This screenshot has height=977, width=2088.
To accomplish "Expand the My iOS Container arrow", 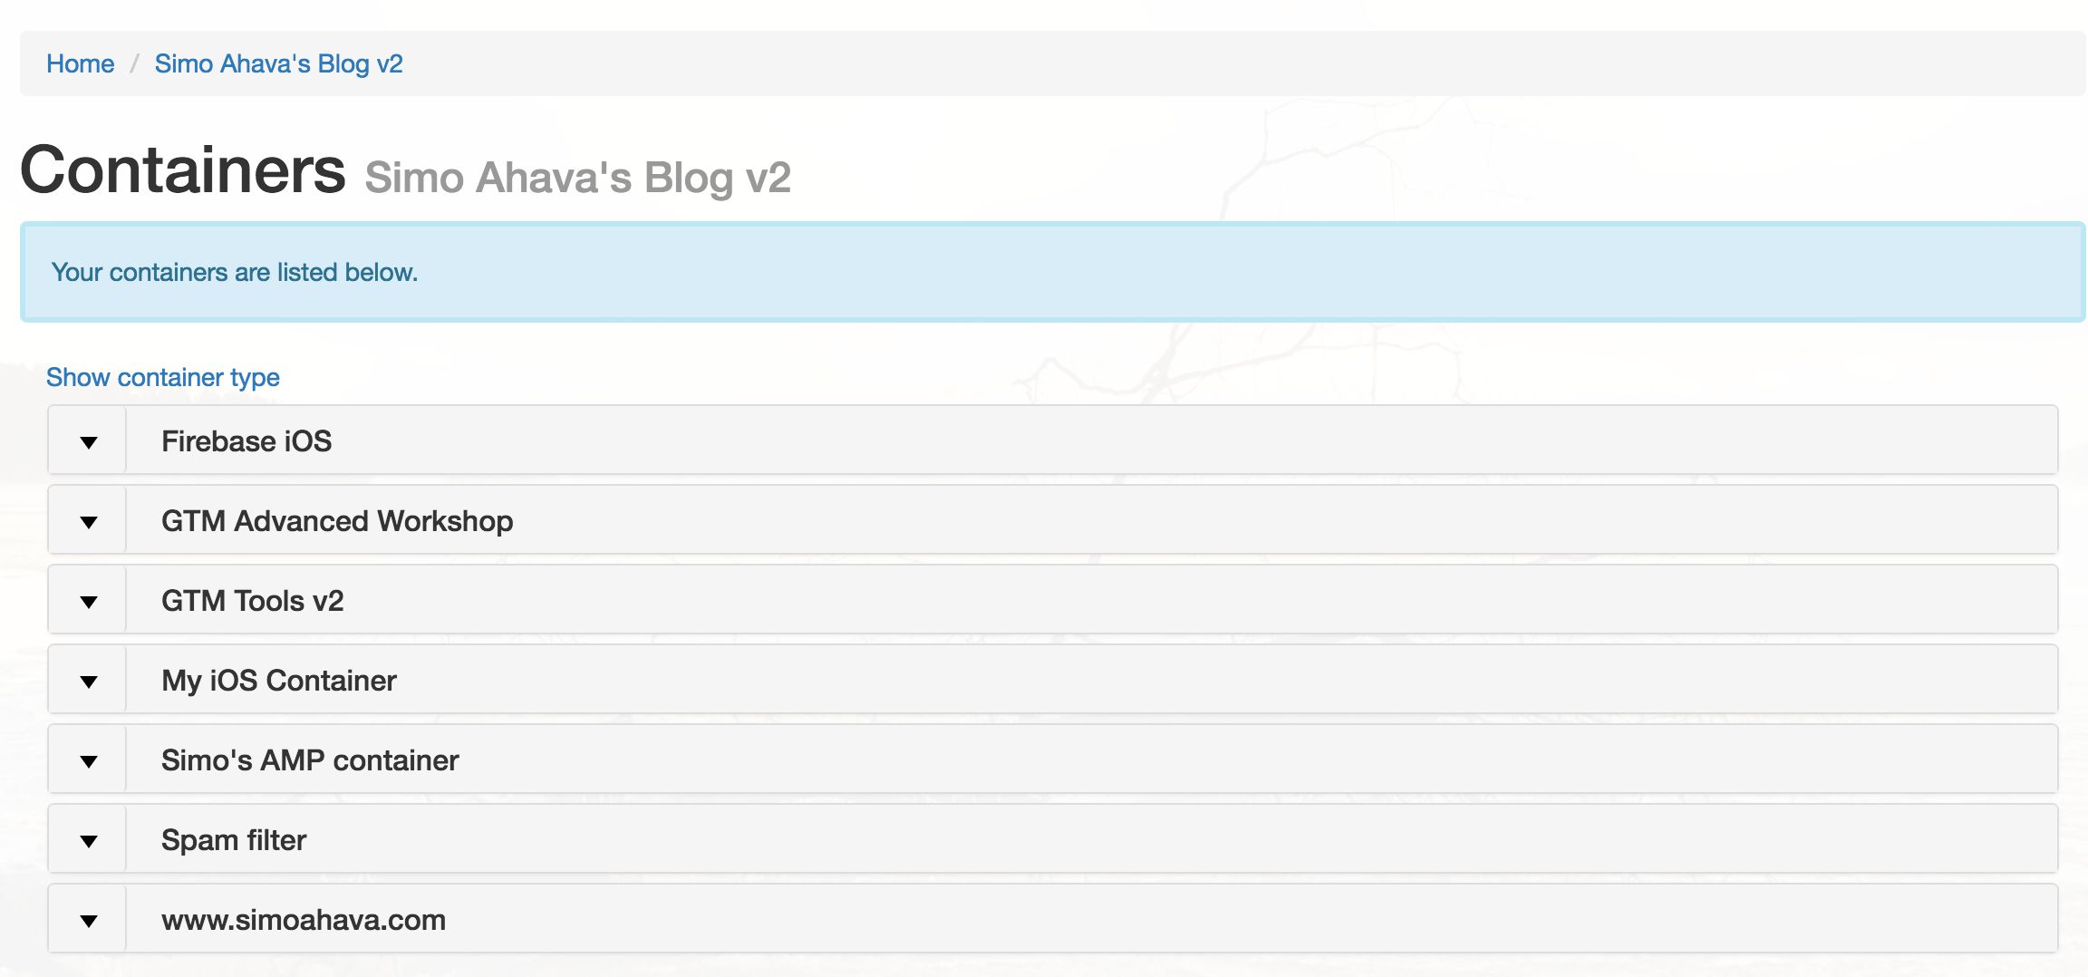I will [x=88, y=681].
